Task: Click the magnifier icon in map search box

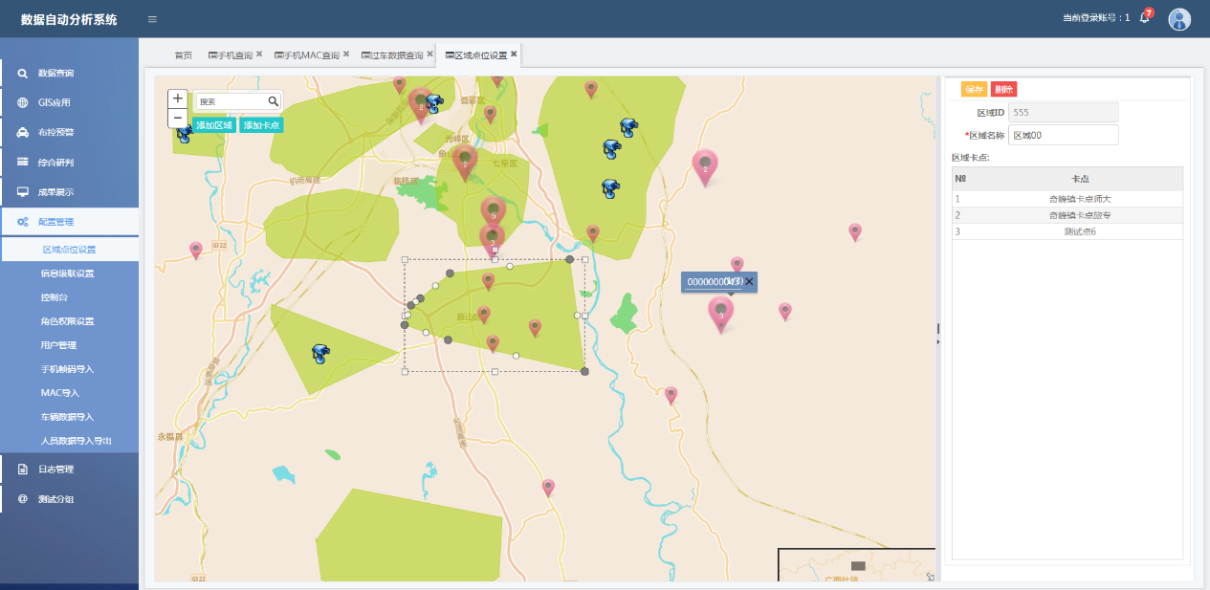Action: (273, 101)
